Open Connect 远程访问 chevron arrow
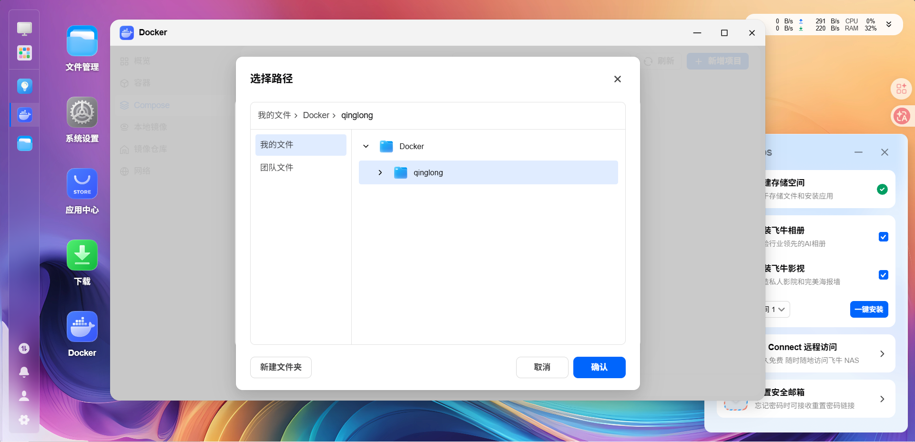Screen dimensions: 915x442 click(x=882, y=354)
